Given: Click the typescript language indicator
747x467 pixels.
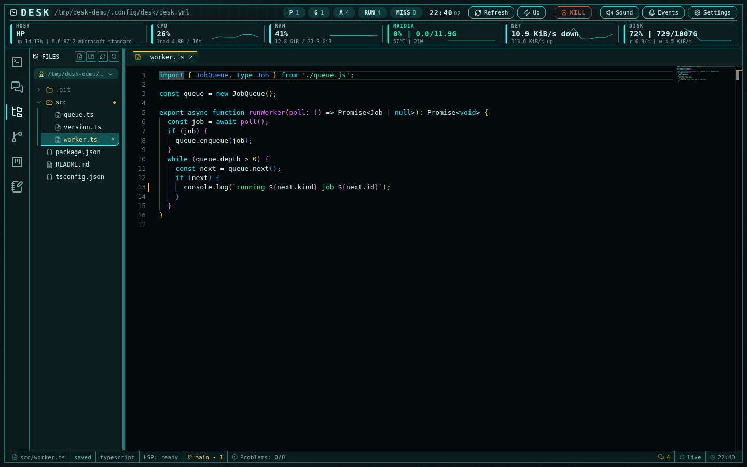Looking at the screenshot, I should 117,457.
